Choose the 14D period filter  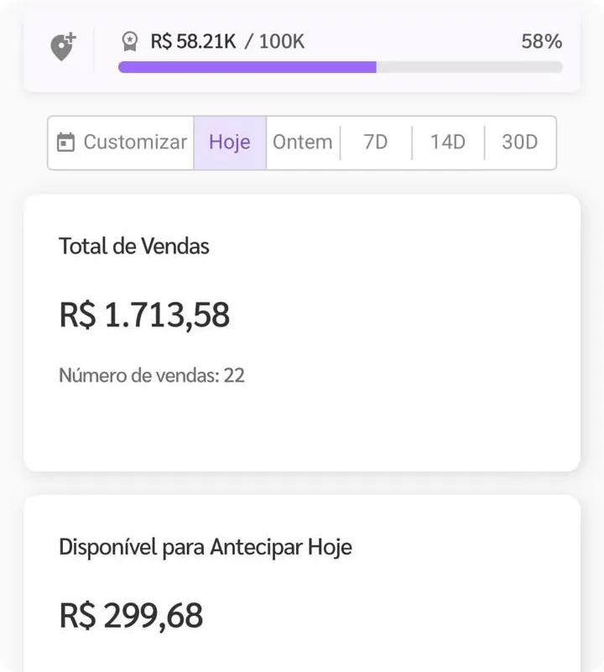point(447,143)
